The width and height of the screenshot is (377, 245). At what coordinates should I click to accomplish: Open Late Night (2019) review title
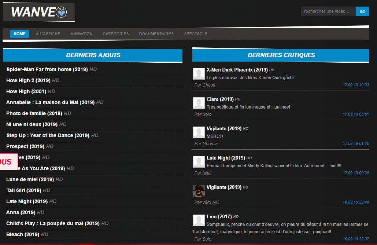226,158
